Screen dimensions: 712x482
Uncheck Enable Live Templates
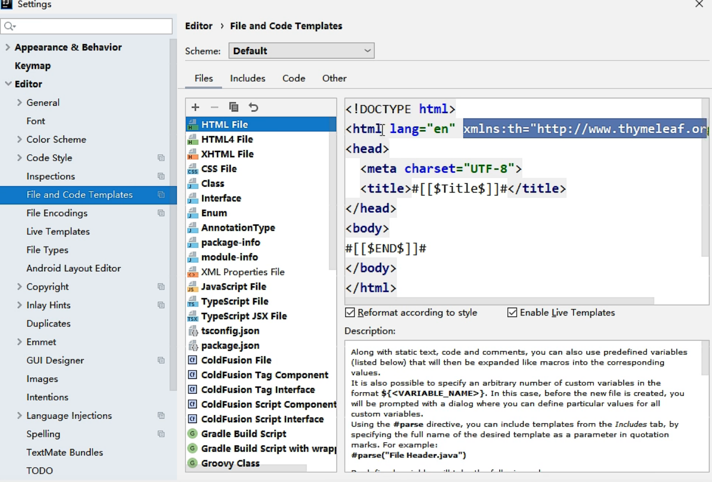tap(512, 312)
